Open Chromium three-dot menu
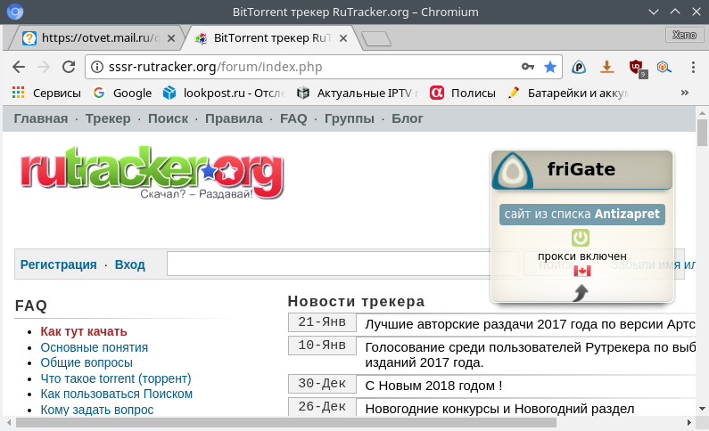Viewport: 709px width, 431px height. tap(693, 68)
